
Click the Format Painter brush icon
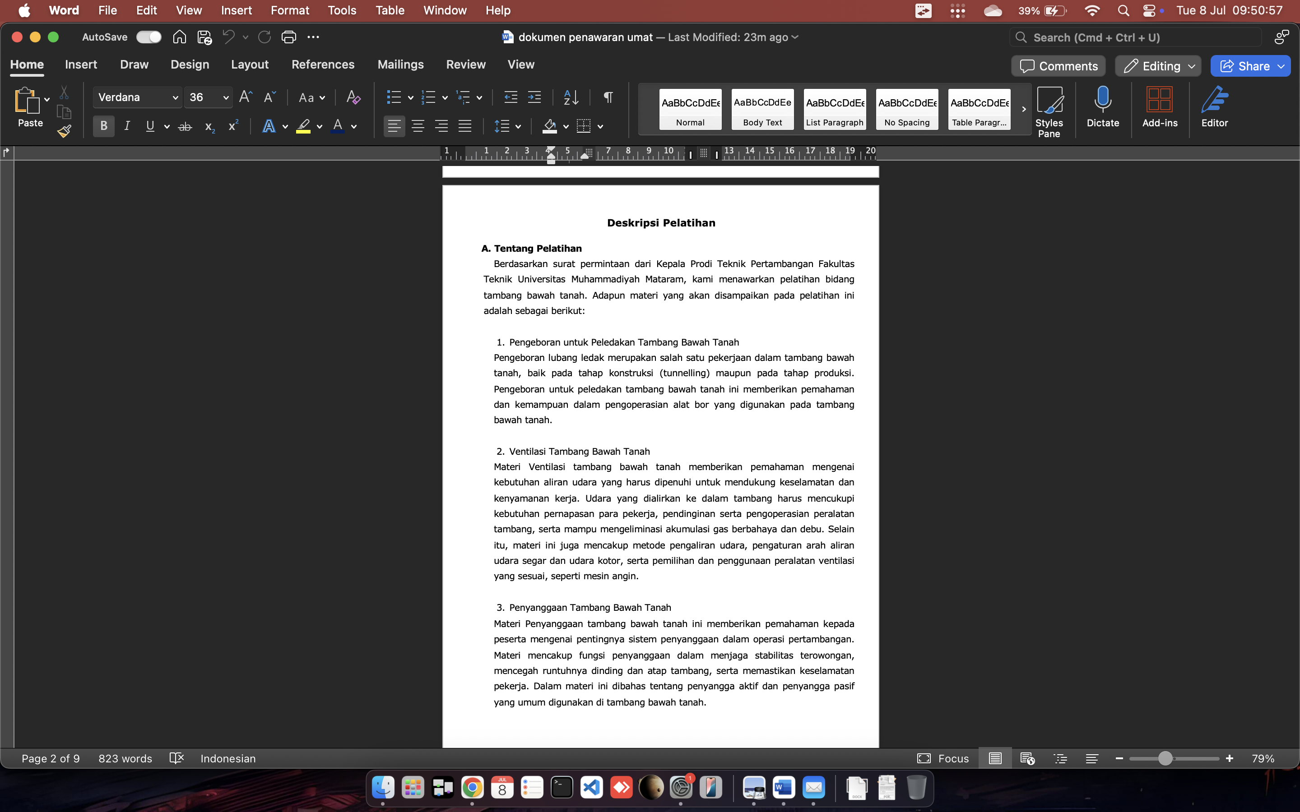(x=65, y=131)
